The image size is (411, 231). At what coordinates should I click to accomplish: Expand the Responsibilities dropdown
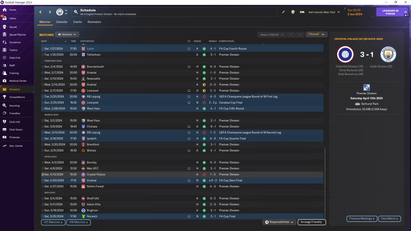tap(279, 222)
